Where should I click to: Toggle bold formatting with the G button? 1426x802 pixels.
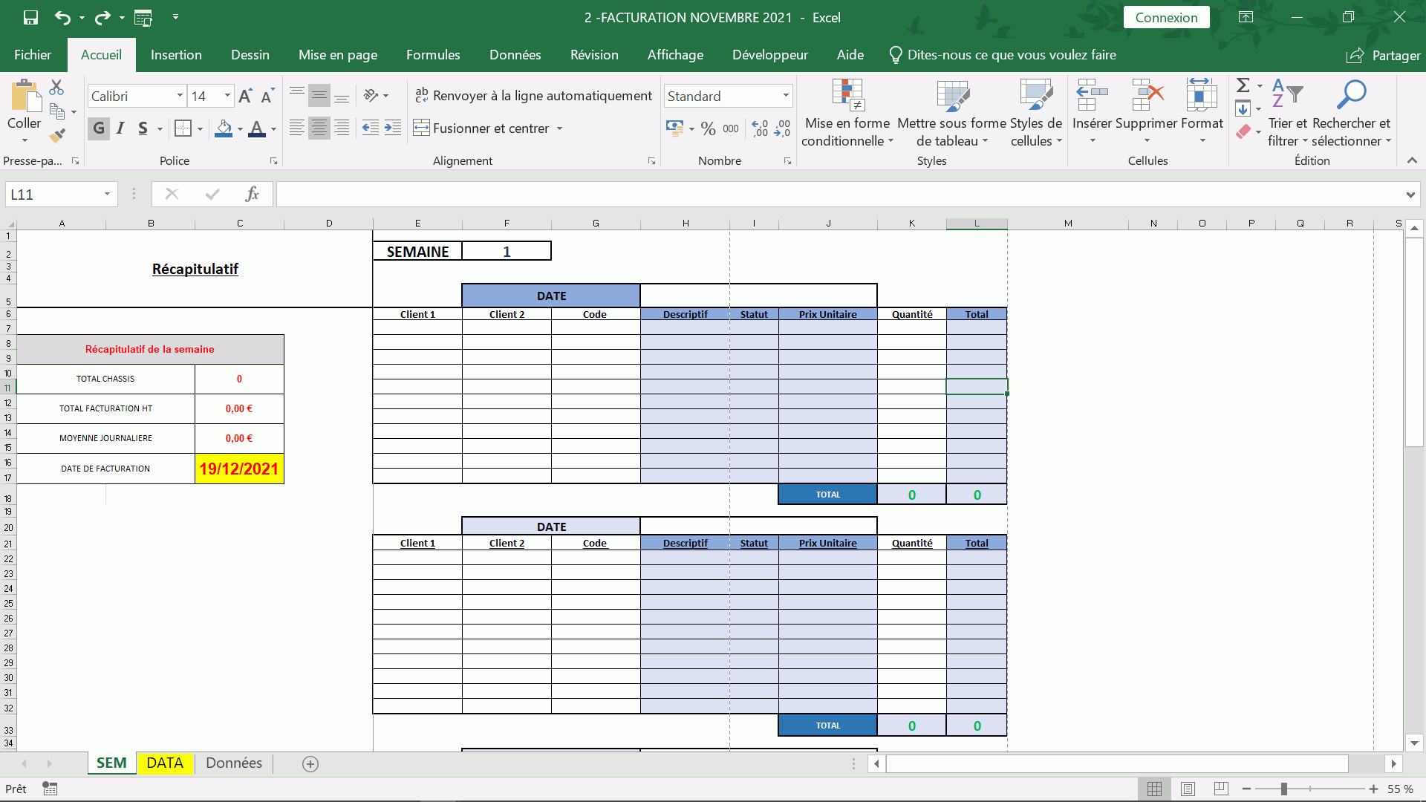pyautogui.click(x=99, y=128)
